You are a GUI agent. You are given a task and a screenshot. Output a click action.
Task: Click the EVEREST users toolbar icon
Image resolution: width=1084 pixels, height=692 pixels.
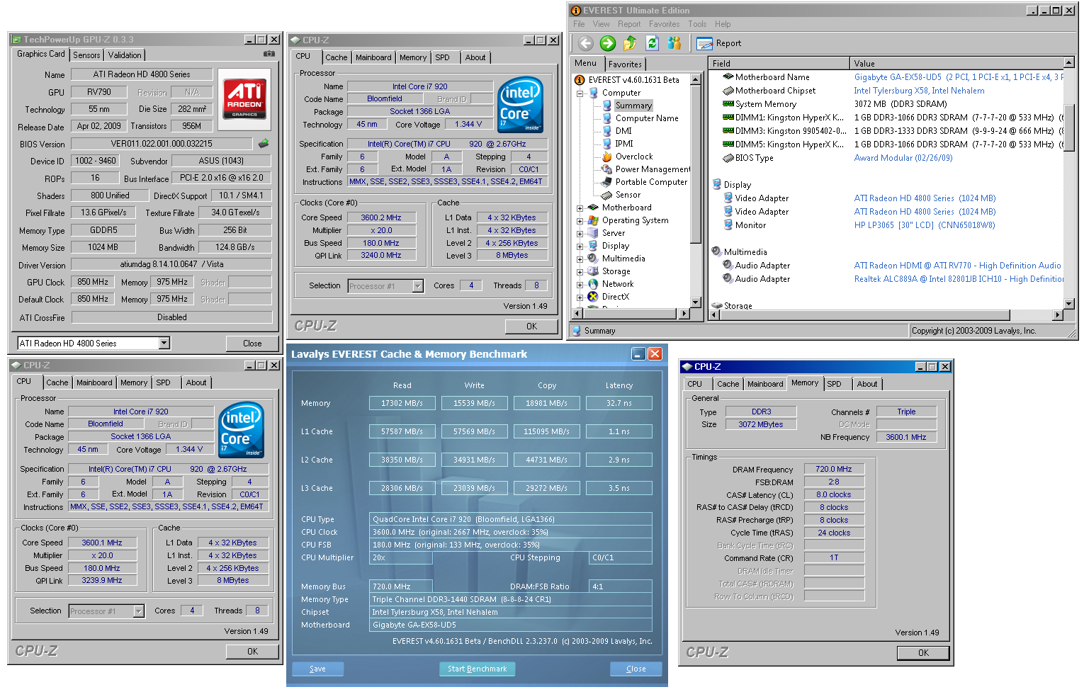pyautogui.click(x=674, y=43)
